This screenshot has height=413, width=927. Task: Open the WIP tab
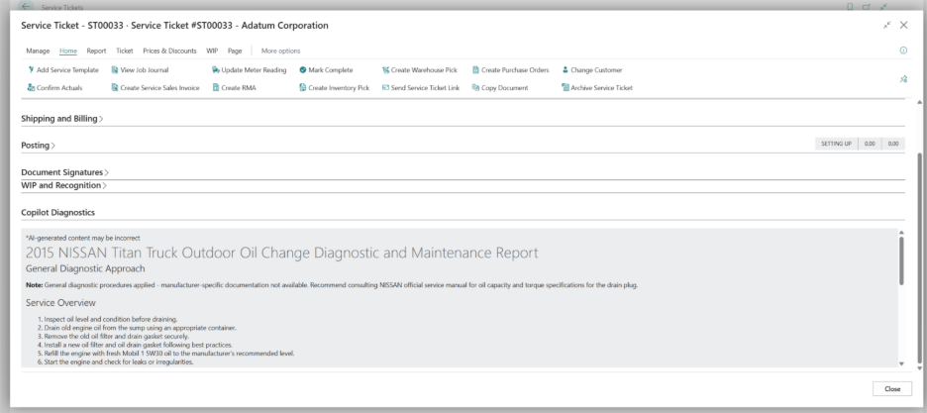[x=212, y=51]
